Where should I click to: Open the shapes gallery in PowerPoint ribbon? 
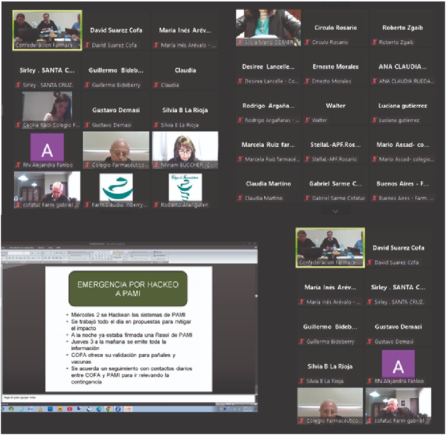pos(102,256)
